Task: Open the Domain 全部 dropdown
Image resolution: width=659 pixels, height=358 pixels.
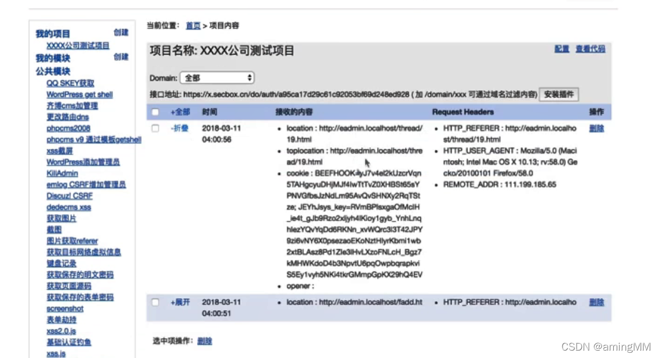Action: click(x=217, y=78)
